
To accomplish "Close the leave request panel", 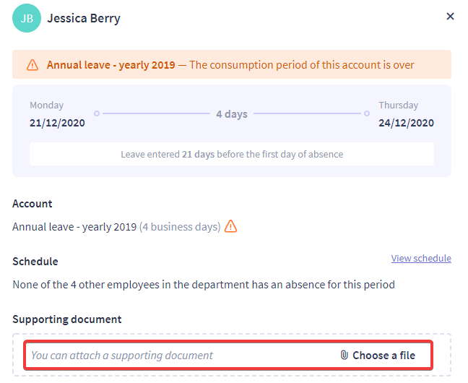I will click(450, 16).
